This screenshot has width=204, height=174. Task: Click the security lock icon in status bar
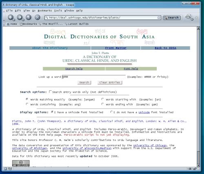point(195,169)
